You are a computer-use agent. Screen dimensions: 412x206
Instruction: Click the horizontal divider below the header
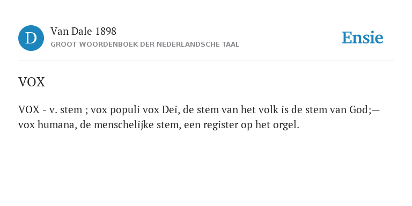point(206,61)
